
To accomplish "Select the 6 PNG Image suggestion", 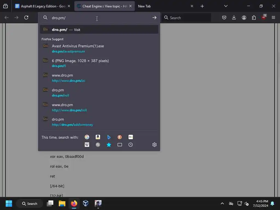I will coord(99,63).
